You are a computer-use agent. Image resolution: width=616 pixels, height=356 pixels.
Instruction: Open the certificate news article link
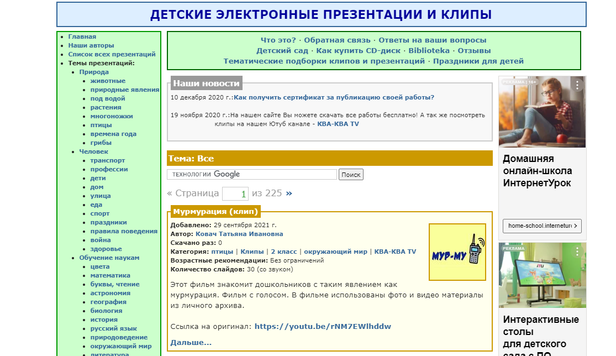334,97
